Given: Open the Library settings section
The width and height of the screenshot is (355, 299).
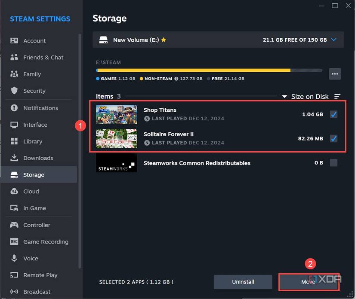Looking at the screenshot, I should 39,141.
